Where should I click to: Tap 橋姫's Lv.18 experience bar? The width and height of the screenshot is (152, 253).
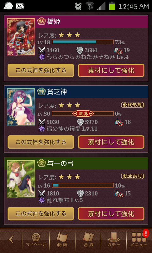(x=83, y=42)
